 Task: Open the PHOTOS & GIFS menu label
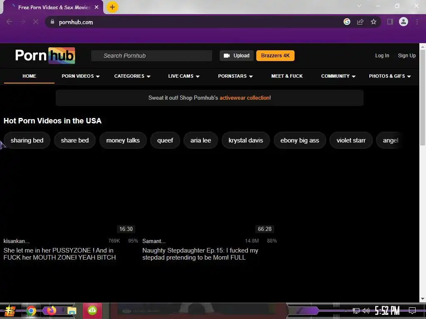coord(387,76)
